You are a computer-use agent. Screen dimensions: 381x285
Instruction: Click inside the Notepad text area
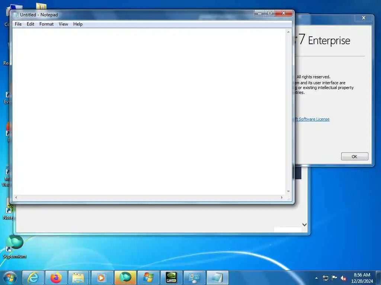coord(149,111)
